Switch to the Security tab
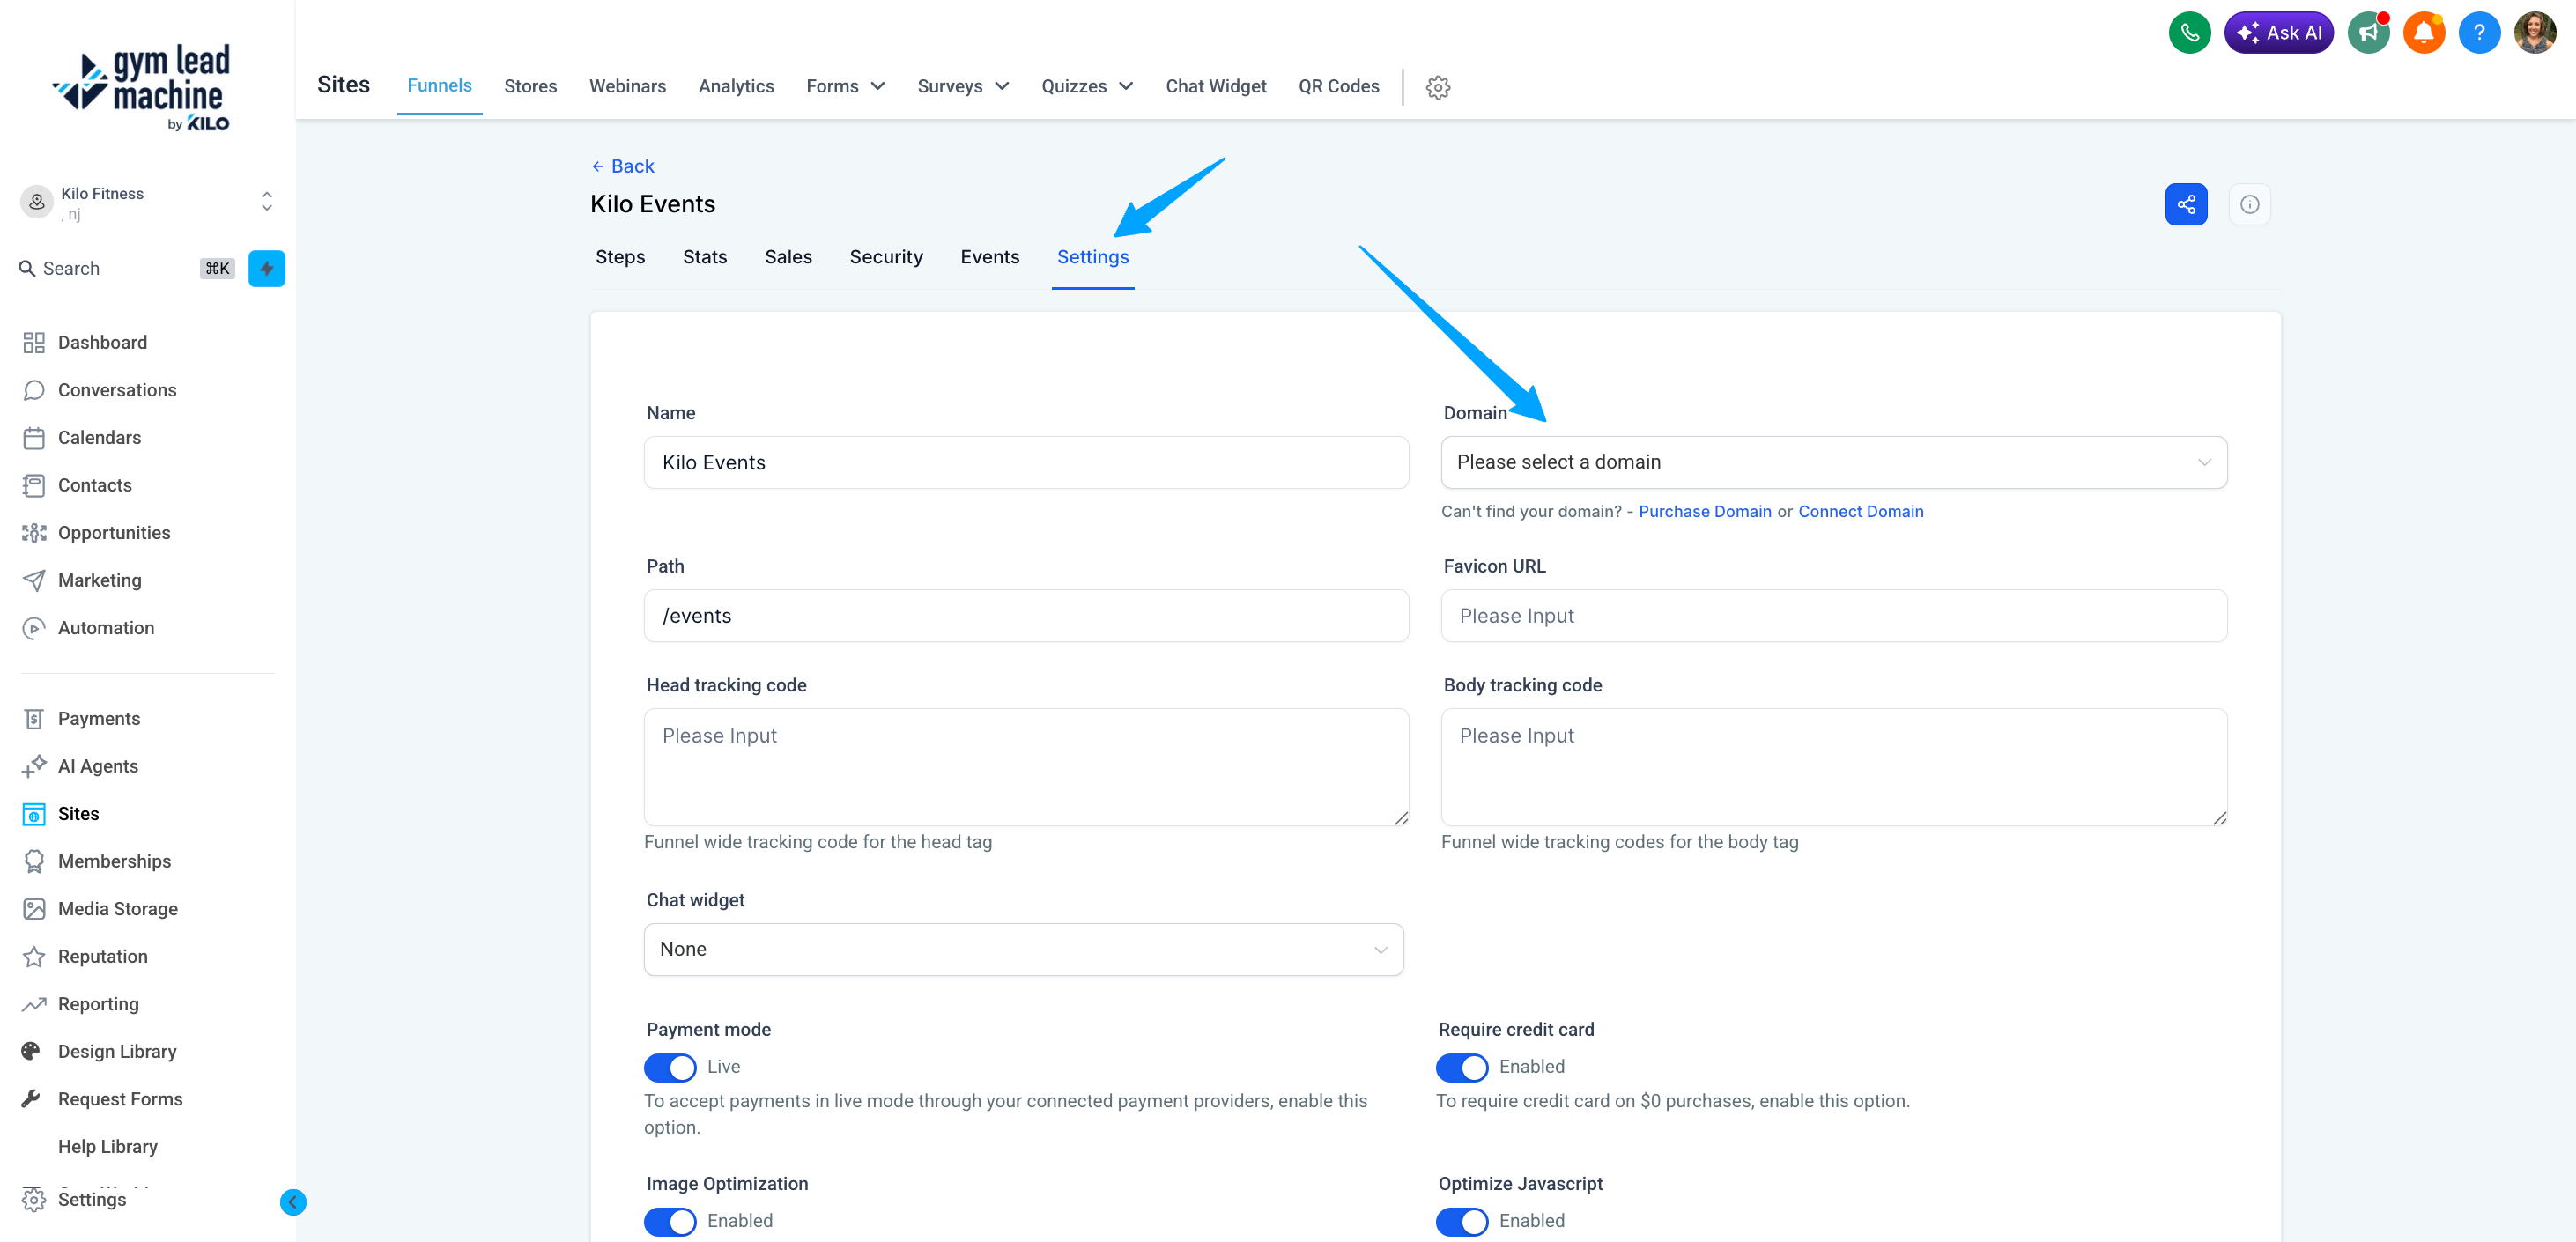The height and width of the screenshot is (1242, 2576). pyautogui.click(x=886, y=257)
